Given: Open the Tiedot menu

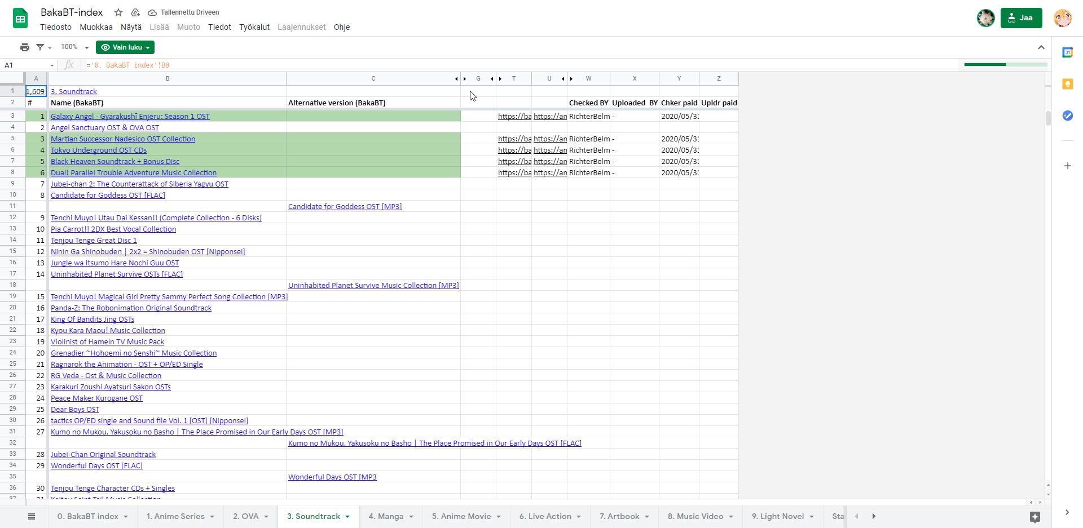Looking at the screenshot, I should pyautogui.click(x=219, y=27).
